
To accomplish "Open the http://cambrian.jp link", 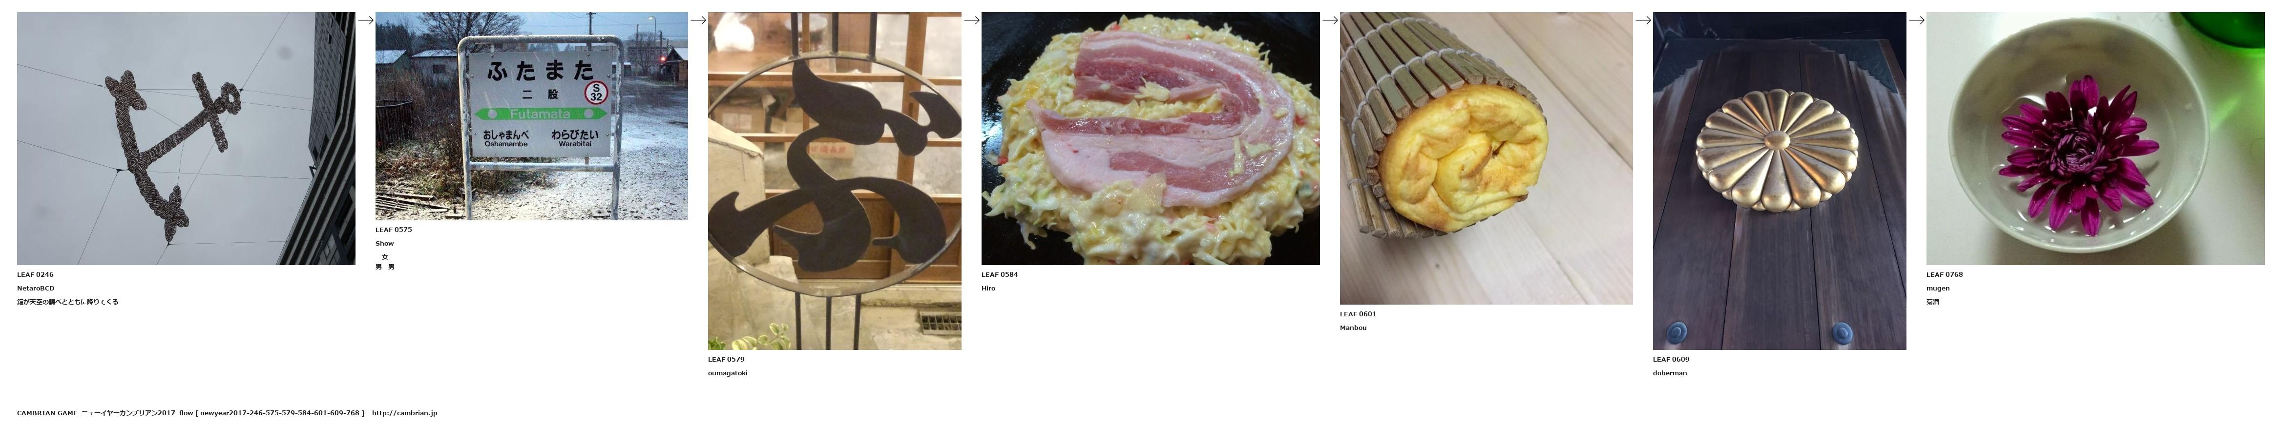I will (x=404, y=413).
